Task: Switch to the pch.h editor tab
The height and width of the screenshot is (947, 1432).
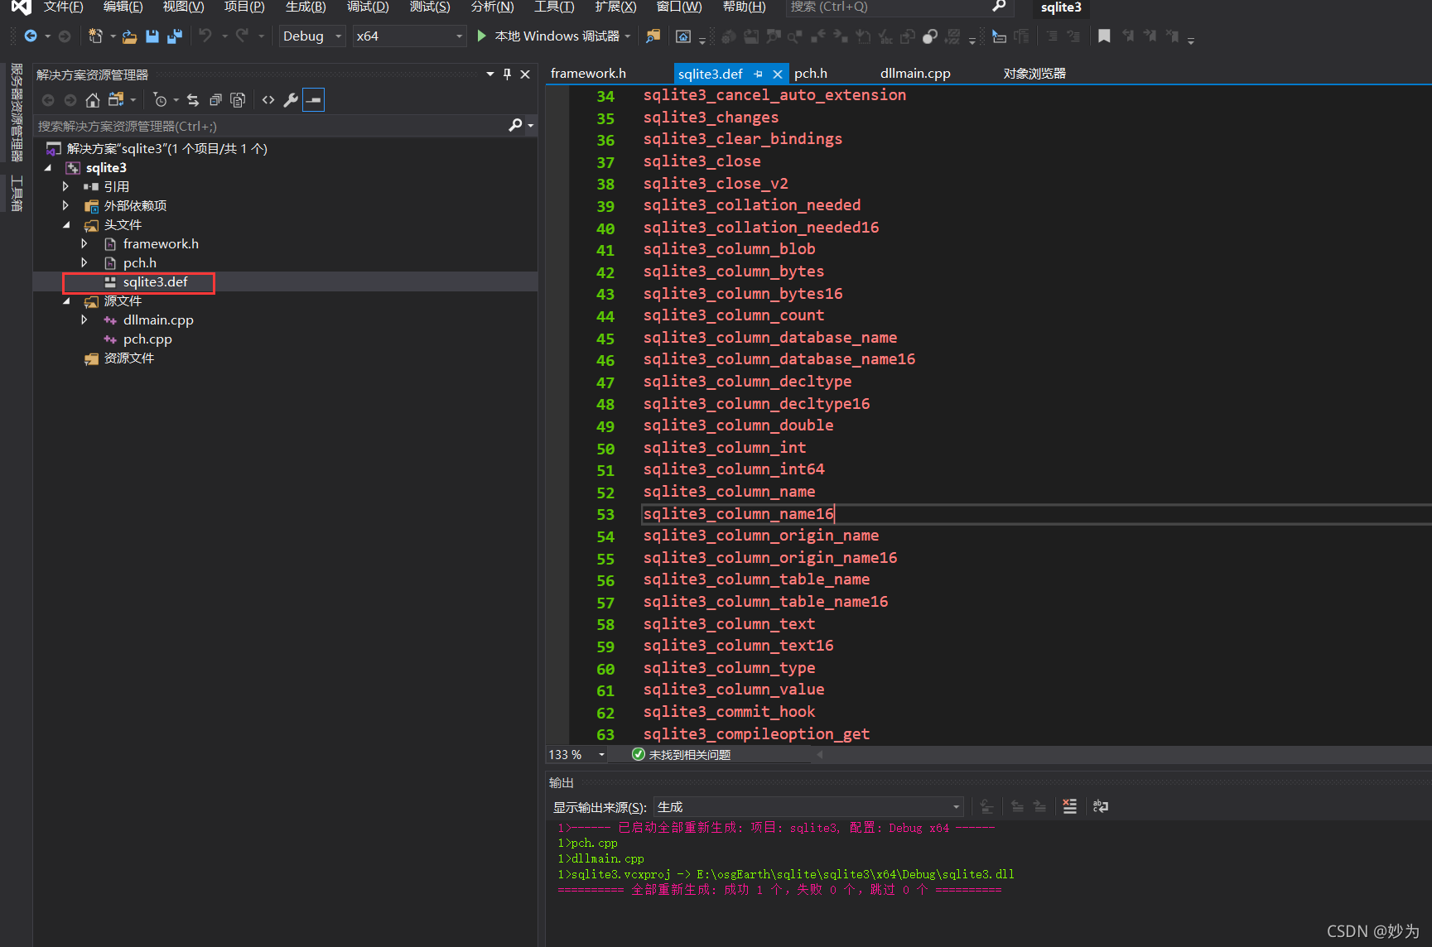Action: point(811,74)
